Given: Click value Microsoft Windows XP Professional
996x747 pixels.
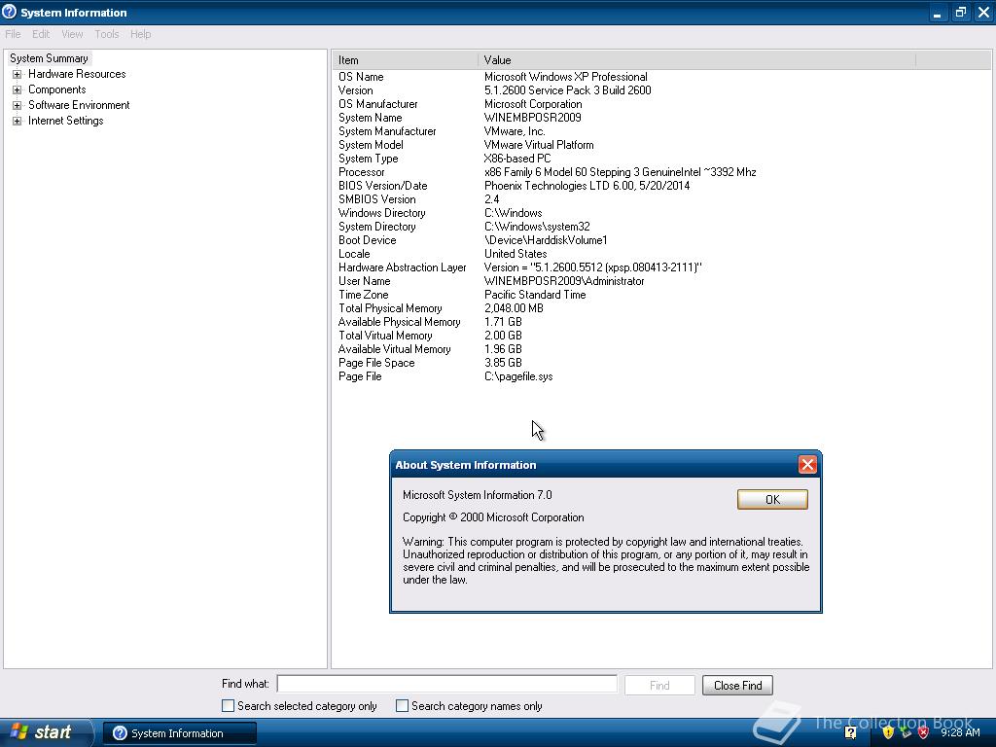Looking at the screenshot, I should coord(566,77).
